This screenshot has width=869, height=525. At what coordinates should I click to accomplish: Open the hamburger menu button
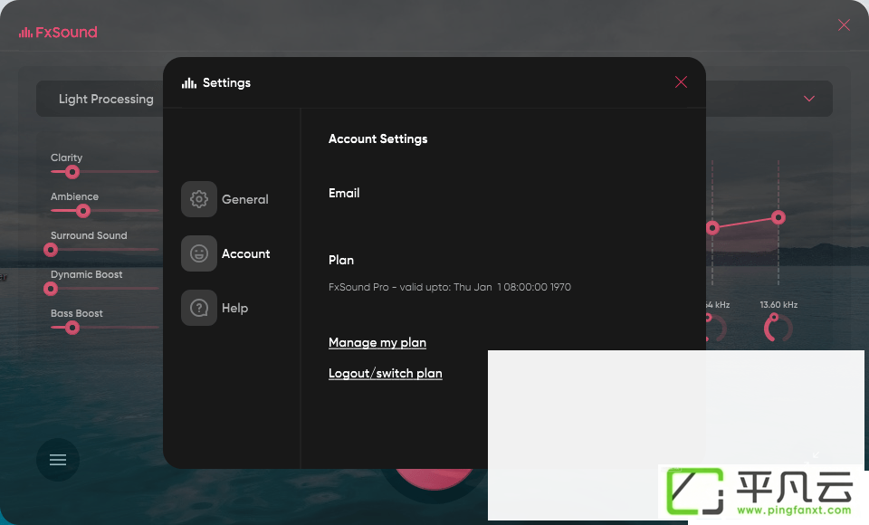click(x=58, y=460)
